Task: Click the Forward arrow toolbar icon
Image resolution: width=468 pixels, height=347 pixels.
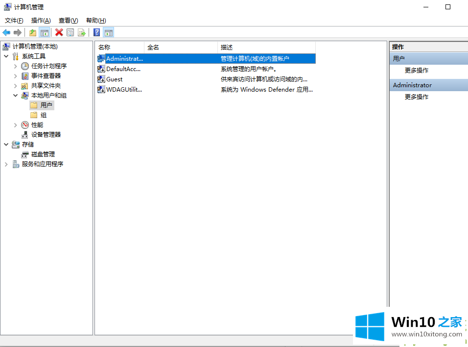Action: coord(18,32)
